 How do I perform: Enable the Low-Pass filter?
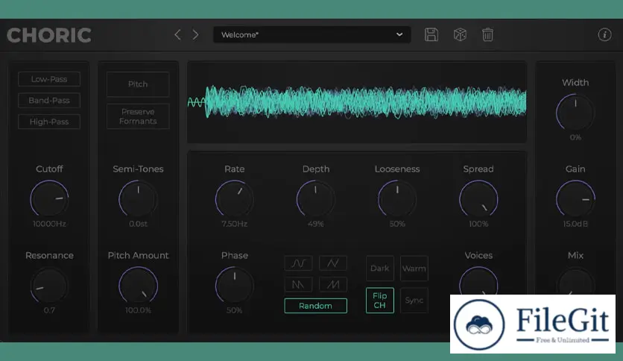coord(49,79)
